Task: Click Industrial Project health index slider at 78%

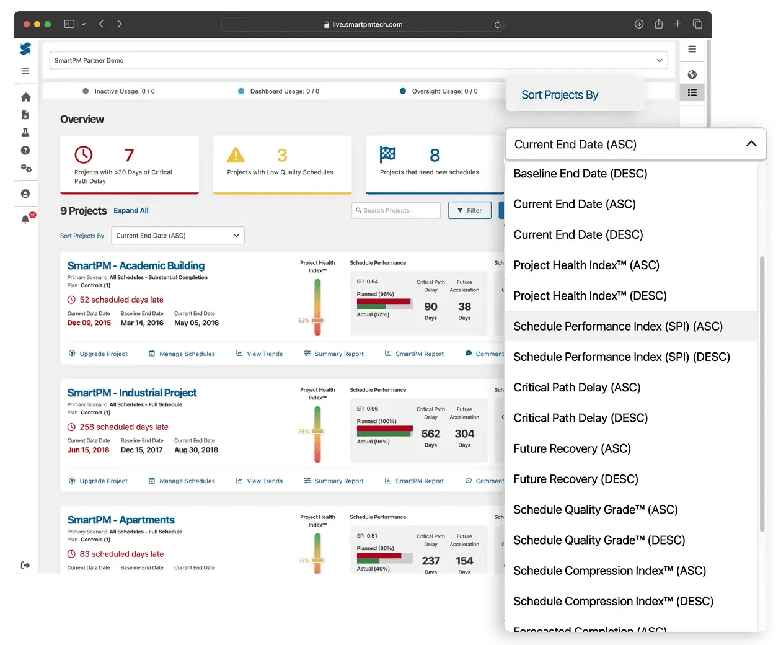Action: click(x=317, y=431)
